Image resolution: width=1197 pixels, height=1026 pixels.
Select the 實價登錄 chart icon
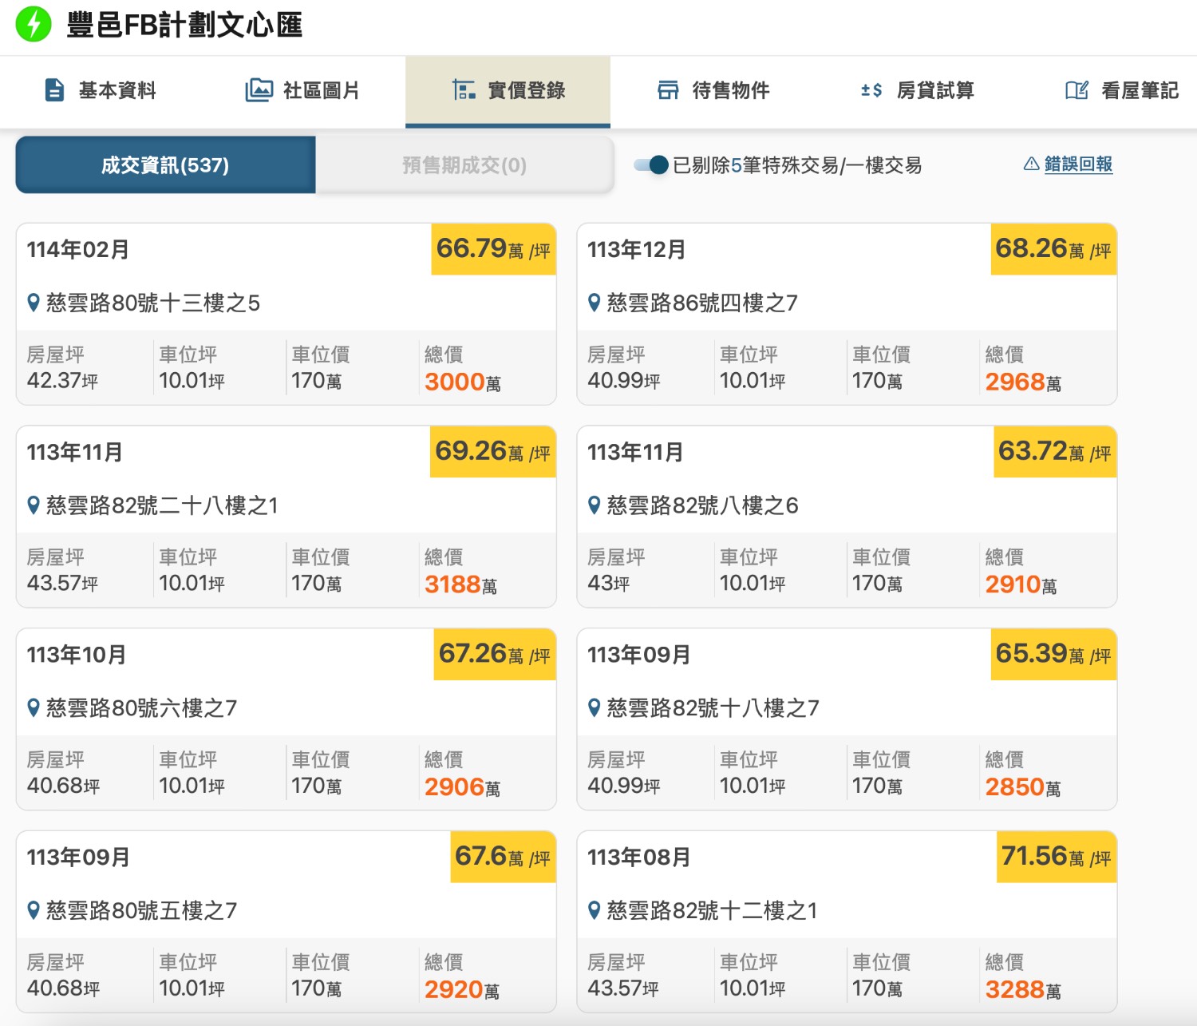click(x=463, y=90)
